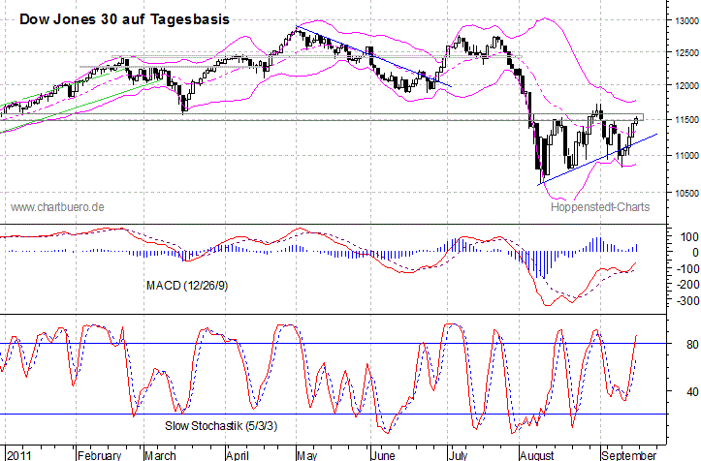Click the February month label

click(x=99, y=455)
